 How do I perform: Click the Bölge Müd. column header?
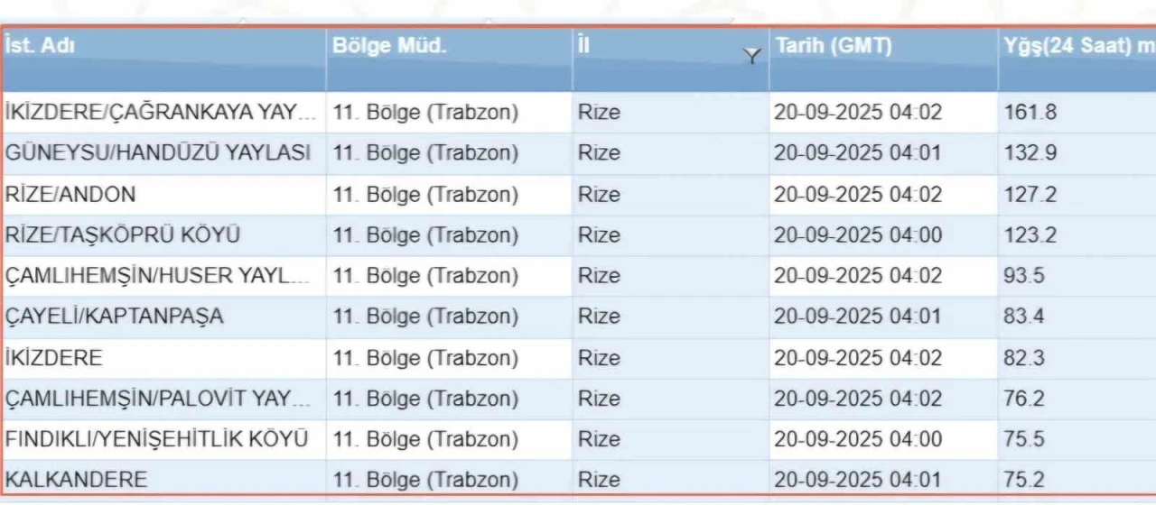point(389,47)
